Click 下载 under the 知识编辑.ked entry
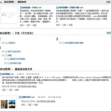Image resolution: width=111 pixels, height=111 pixels. tap(10, 90)
